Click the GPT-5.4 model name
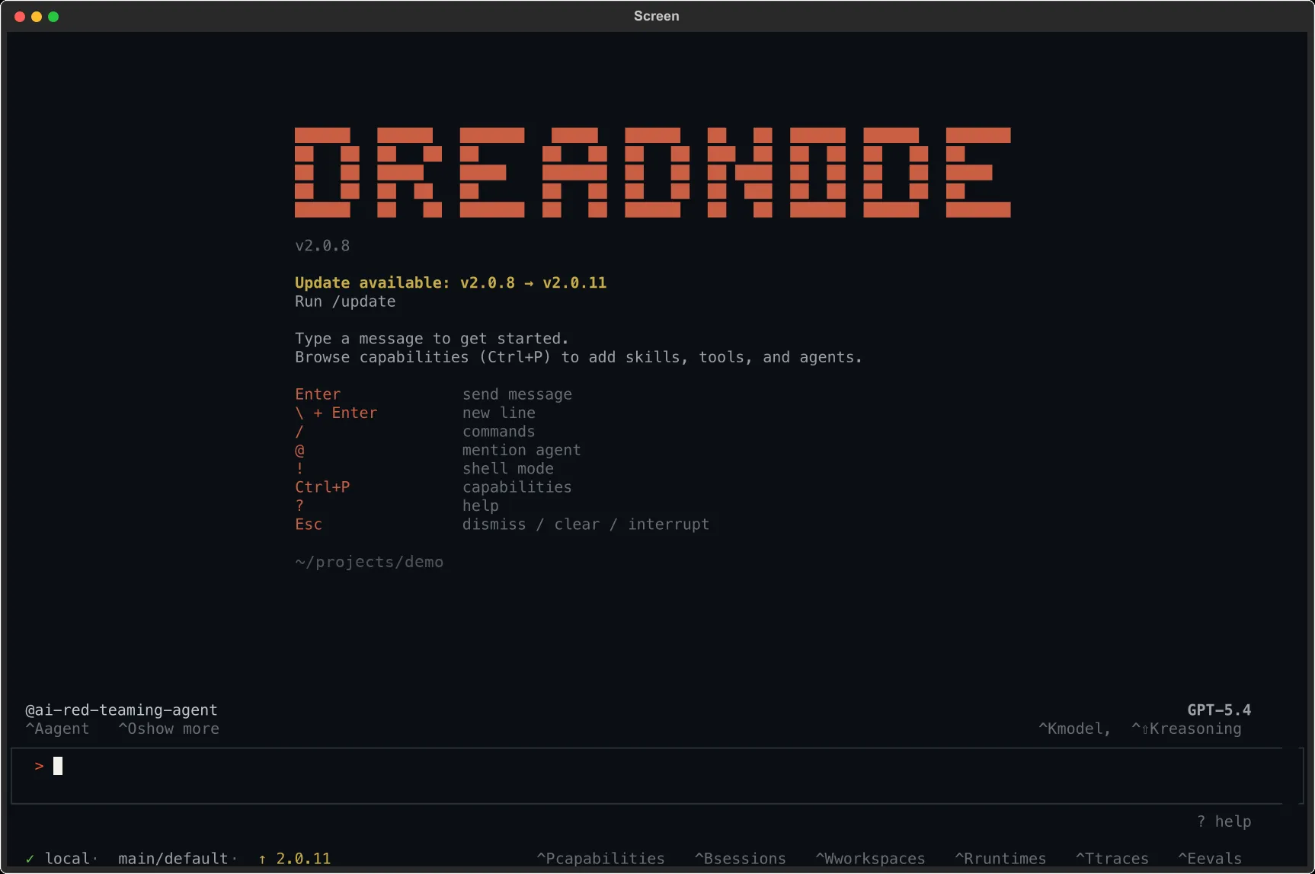 click(1219, 710)
